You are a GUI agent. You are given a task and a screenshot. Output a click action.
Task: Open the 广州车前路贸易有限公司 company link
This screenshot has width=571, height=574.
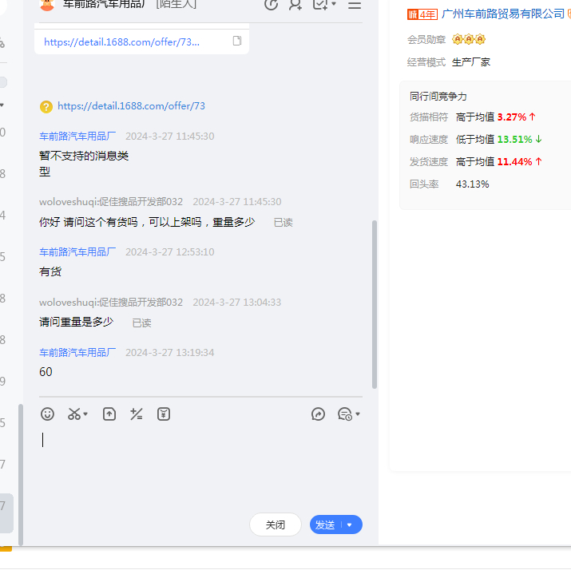tap(503, 14)
